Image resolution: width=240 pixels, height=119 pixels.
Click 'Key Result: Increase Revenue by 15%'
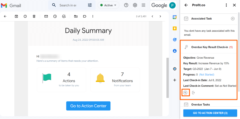click(x=206, y=63)
